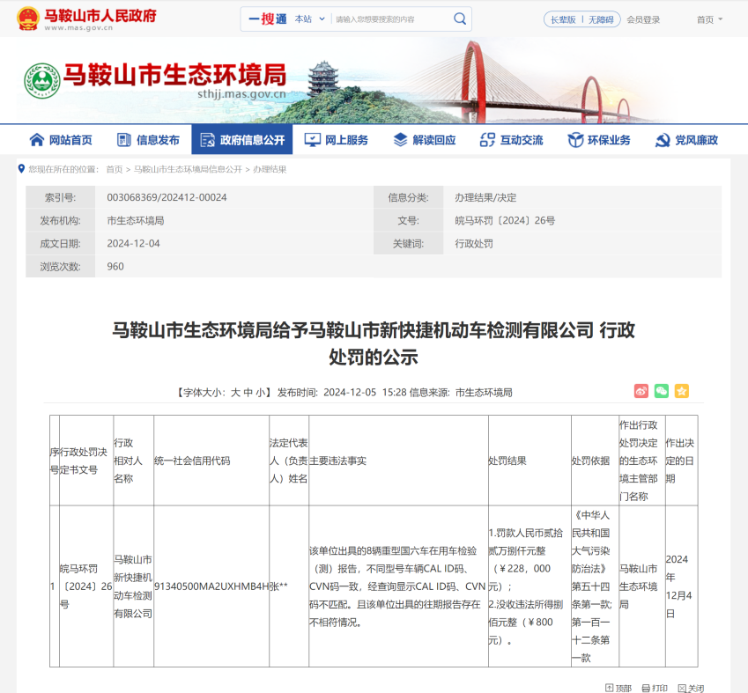Share via the WeChat icon
Screen dimensions: 748x693
(x=661, y=391)
